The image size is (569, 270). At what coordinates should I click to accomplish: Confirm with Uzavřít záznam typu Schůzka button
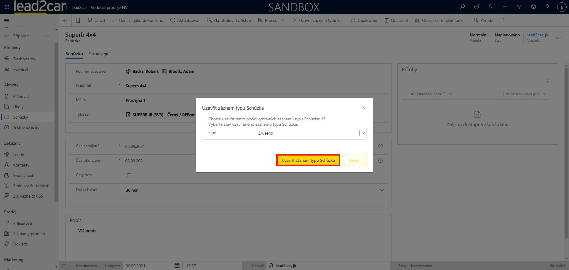[x=308, y=160]
